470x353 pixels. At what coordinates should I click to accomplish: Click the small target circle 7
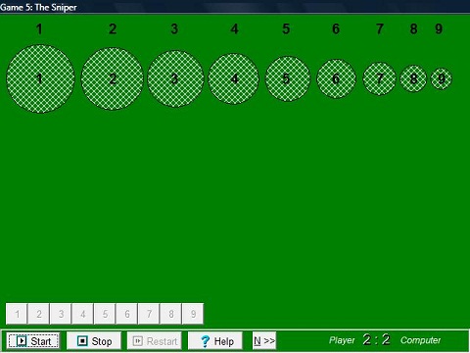coord(379,78)
